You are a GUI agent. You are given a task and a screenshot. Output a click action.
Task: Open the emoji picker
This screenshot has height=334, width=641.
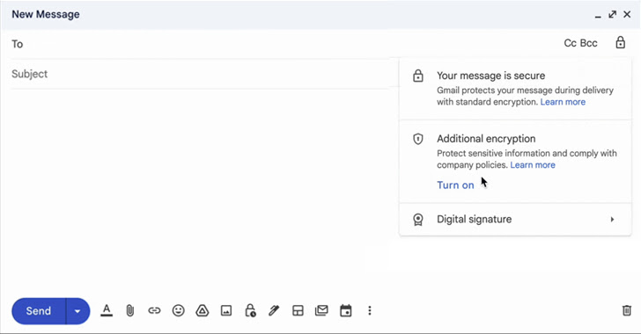click(178, 311)
